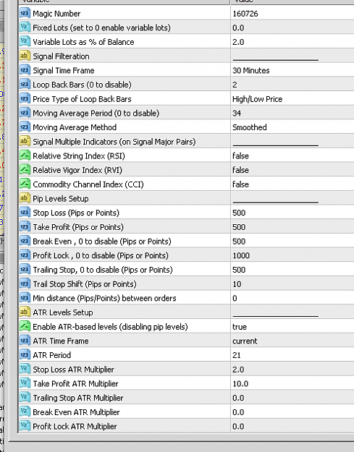The width and height of the screenshot is (354, 452).
Task: Click the icon beside Stop Loss ATR Multiplier
Action: 25,369
